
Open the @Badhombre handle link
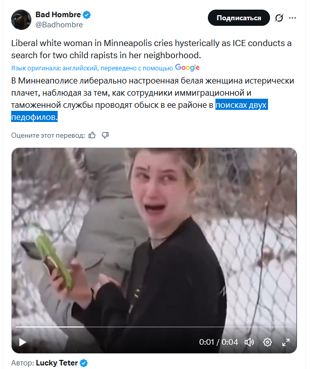[x=59, y=25]
